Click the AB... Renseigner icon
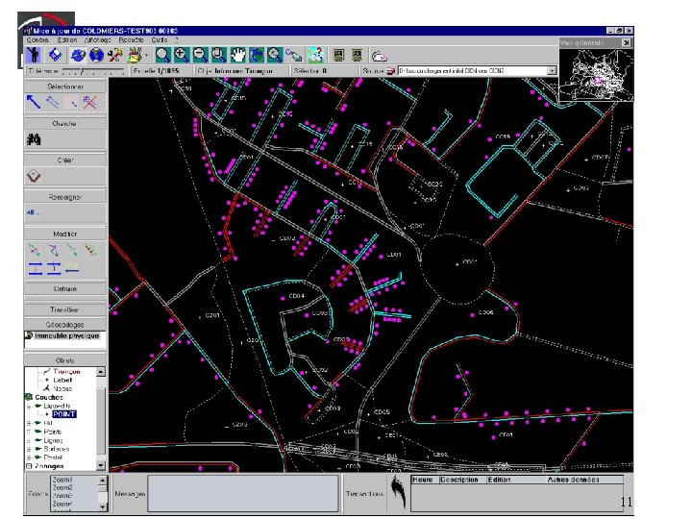 pyautogui.click(x=34, y=212)
